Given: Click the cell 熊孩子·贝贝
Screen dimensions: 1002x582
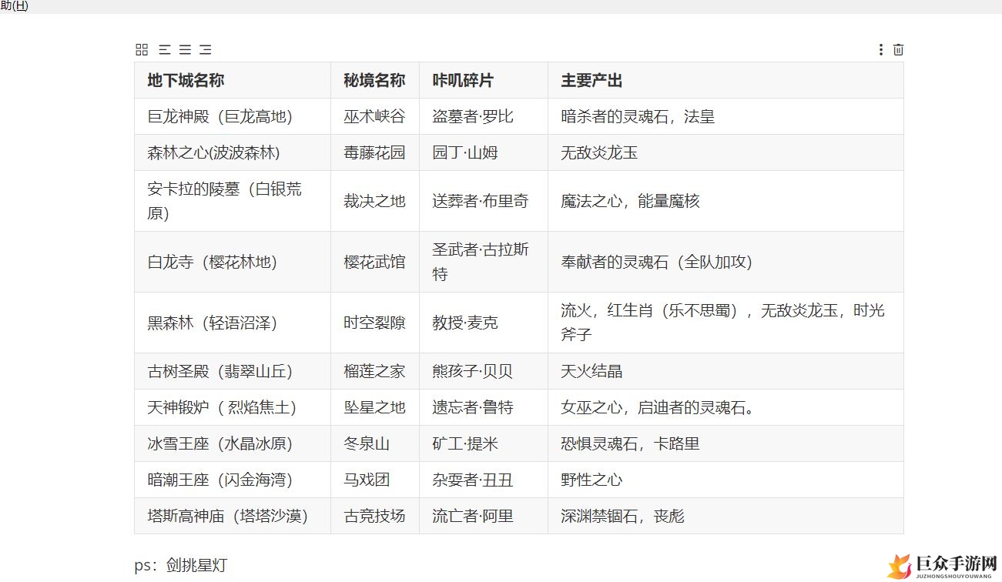Looking at the screenshot, I should point(484,371).
